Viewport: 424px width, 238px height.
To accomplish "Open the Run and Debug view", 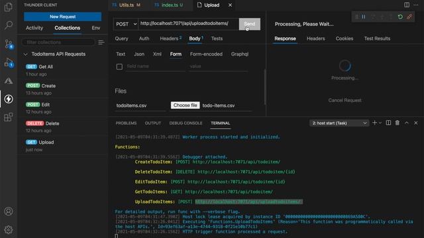I will click(x=9, y=62).
